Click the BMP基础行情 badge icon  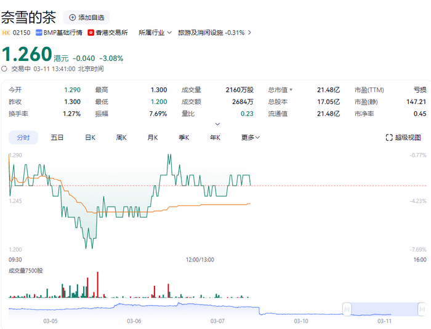click(39, 33)
